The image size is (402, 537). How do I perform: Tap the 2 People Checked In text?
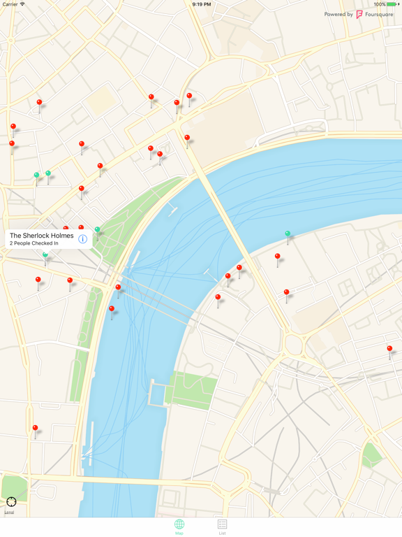click(33, 243)
